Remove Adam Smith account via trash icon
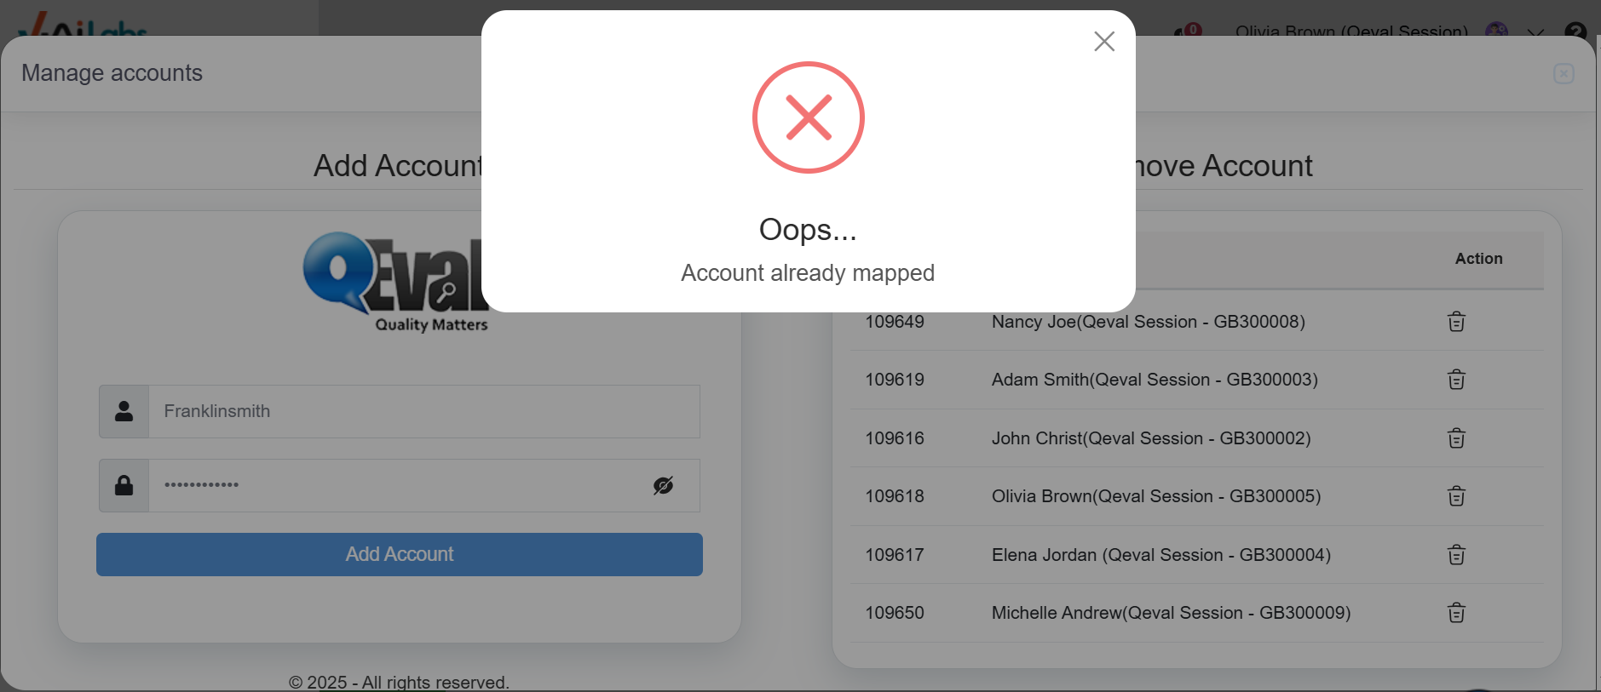The width and height of the screenshot is (1601, 692). point(1456,380)
